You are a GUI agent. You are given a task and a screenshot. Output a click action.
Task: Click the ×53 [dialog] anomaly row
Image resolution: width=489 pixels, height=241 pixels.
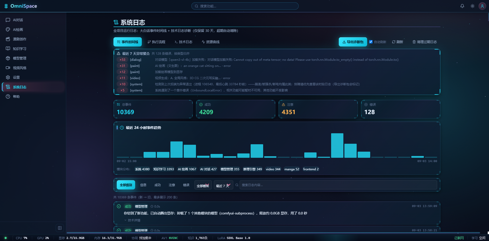(277, 60)
